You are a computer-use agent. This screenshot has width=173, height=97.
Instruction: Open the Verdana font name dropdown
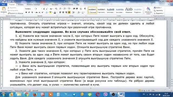34,9
